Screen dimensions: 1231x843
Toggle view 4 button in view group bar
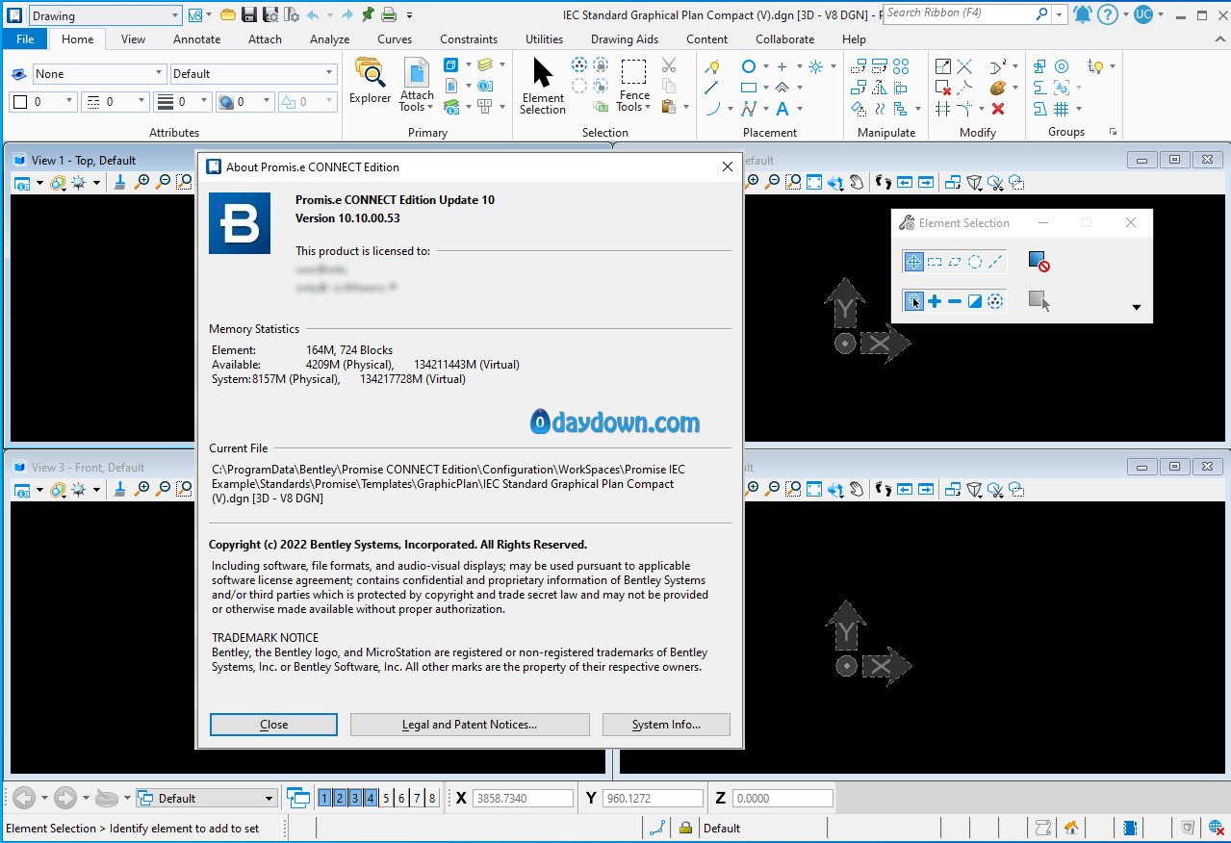(372, 798)
